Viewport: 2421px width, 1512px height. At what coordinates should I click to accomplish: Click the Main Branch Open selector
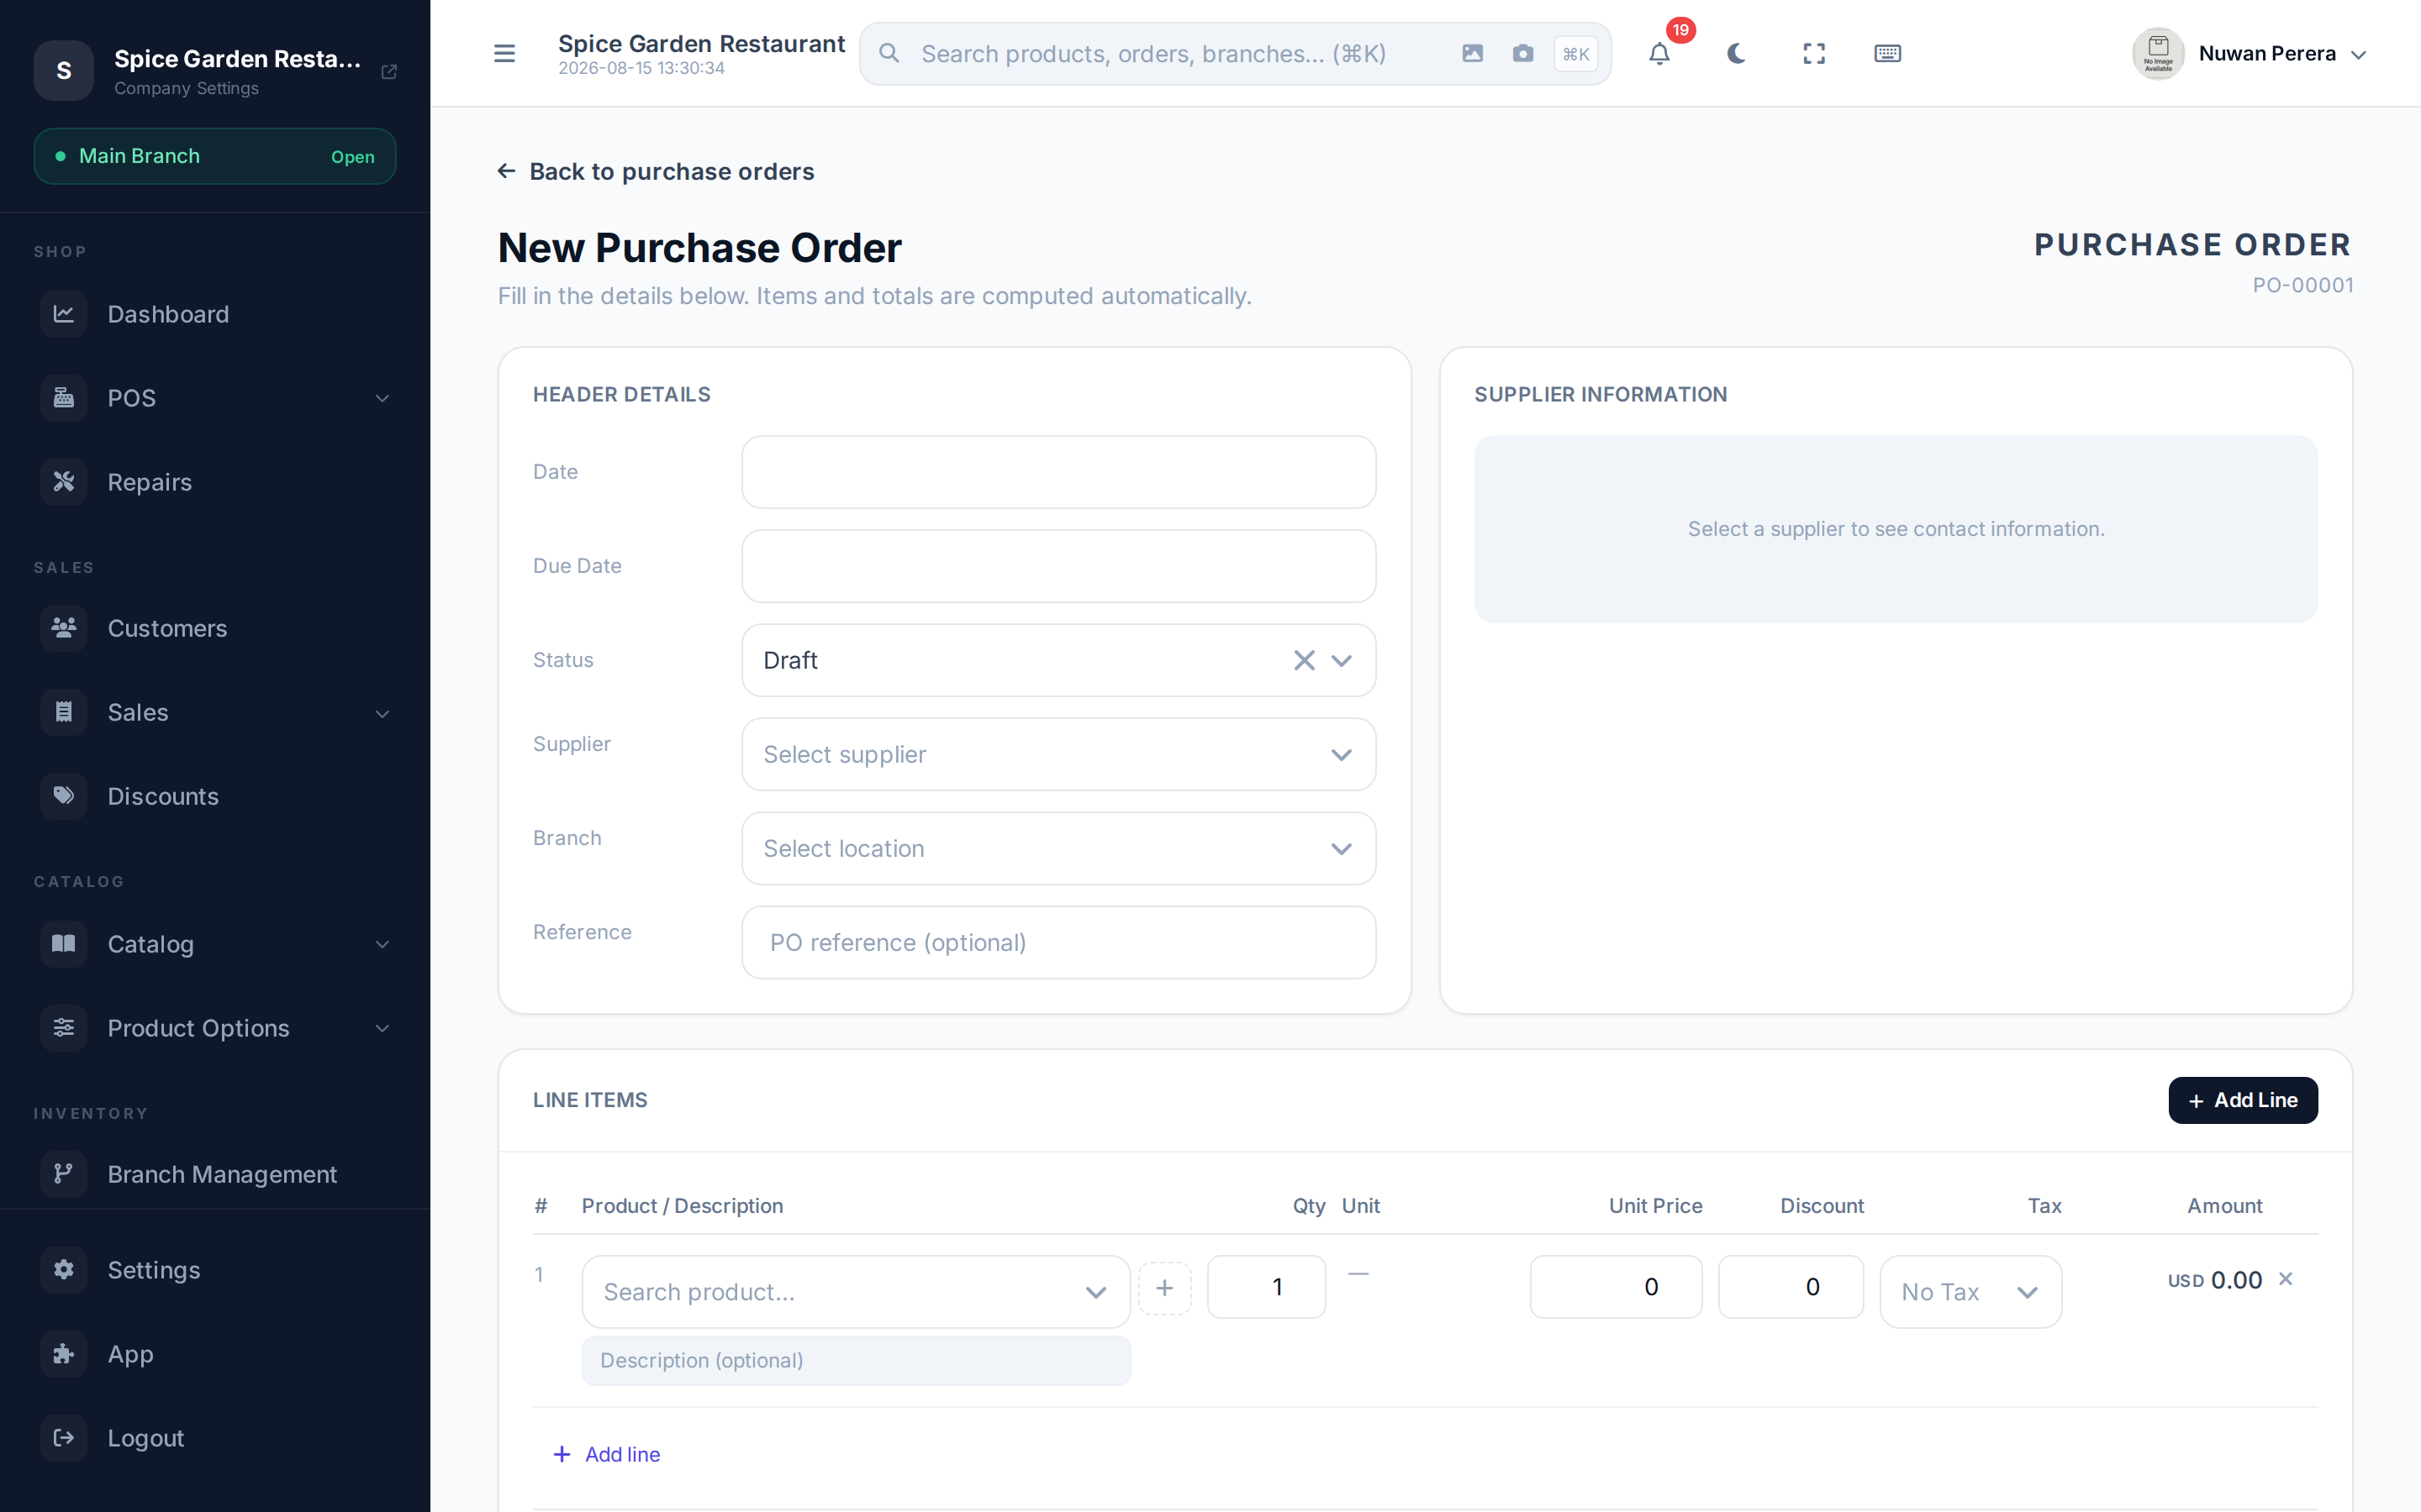(x=215, y=156)
